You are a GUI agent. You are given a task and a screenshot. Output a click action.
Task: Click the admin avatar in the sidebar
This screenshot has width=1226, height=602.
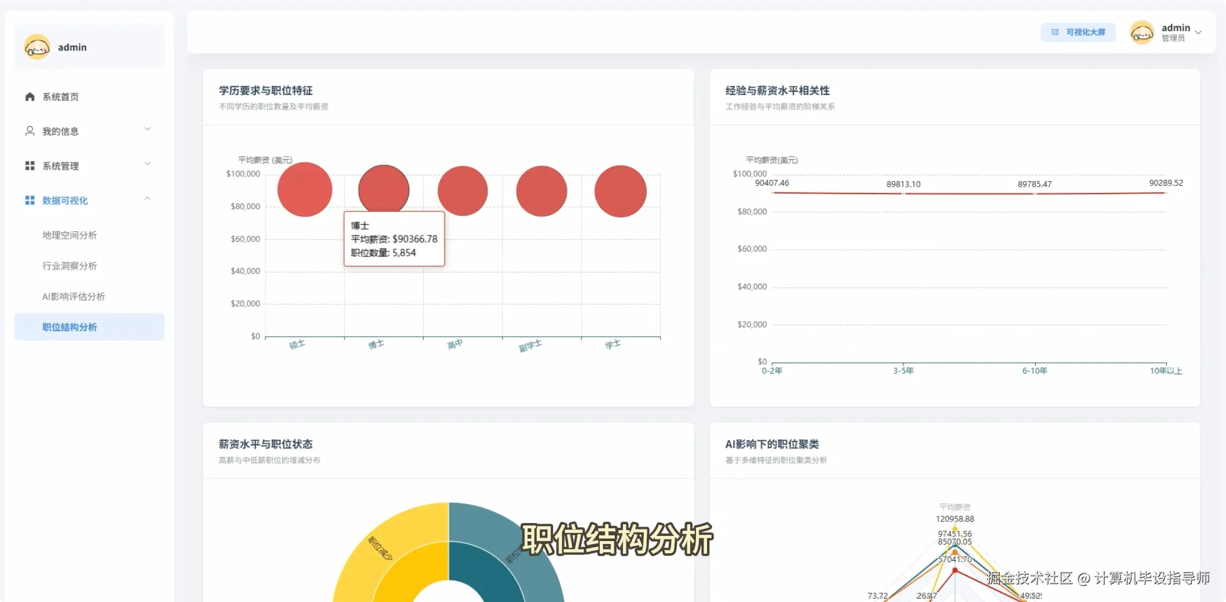pos(37,47)
